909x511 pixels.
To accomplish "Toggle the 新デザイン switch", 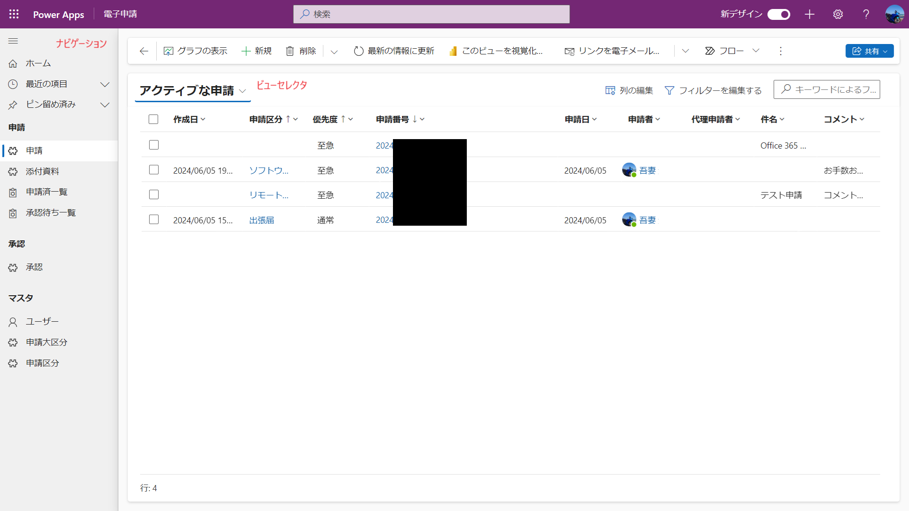I will point(779,14).
